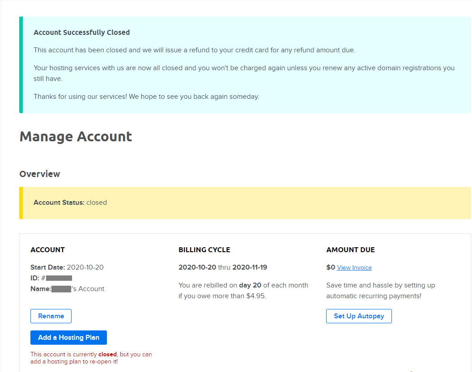Click the Overview section heading
This screenshot has height=372, width=472.
pyautogui.click(x=40, y=174)
